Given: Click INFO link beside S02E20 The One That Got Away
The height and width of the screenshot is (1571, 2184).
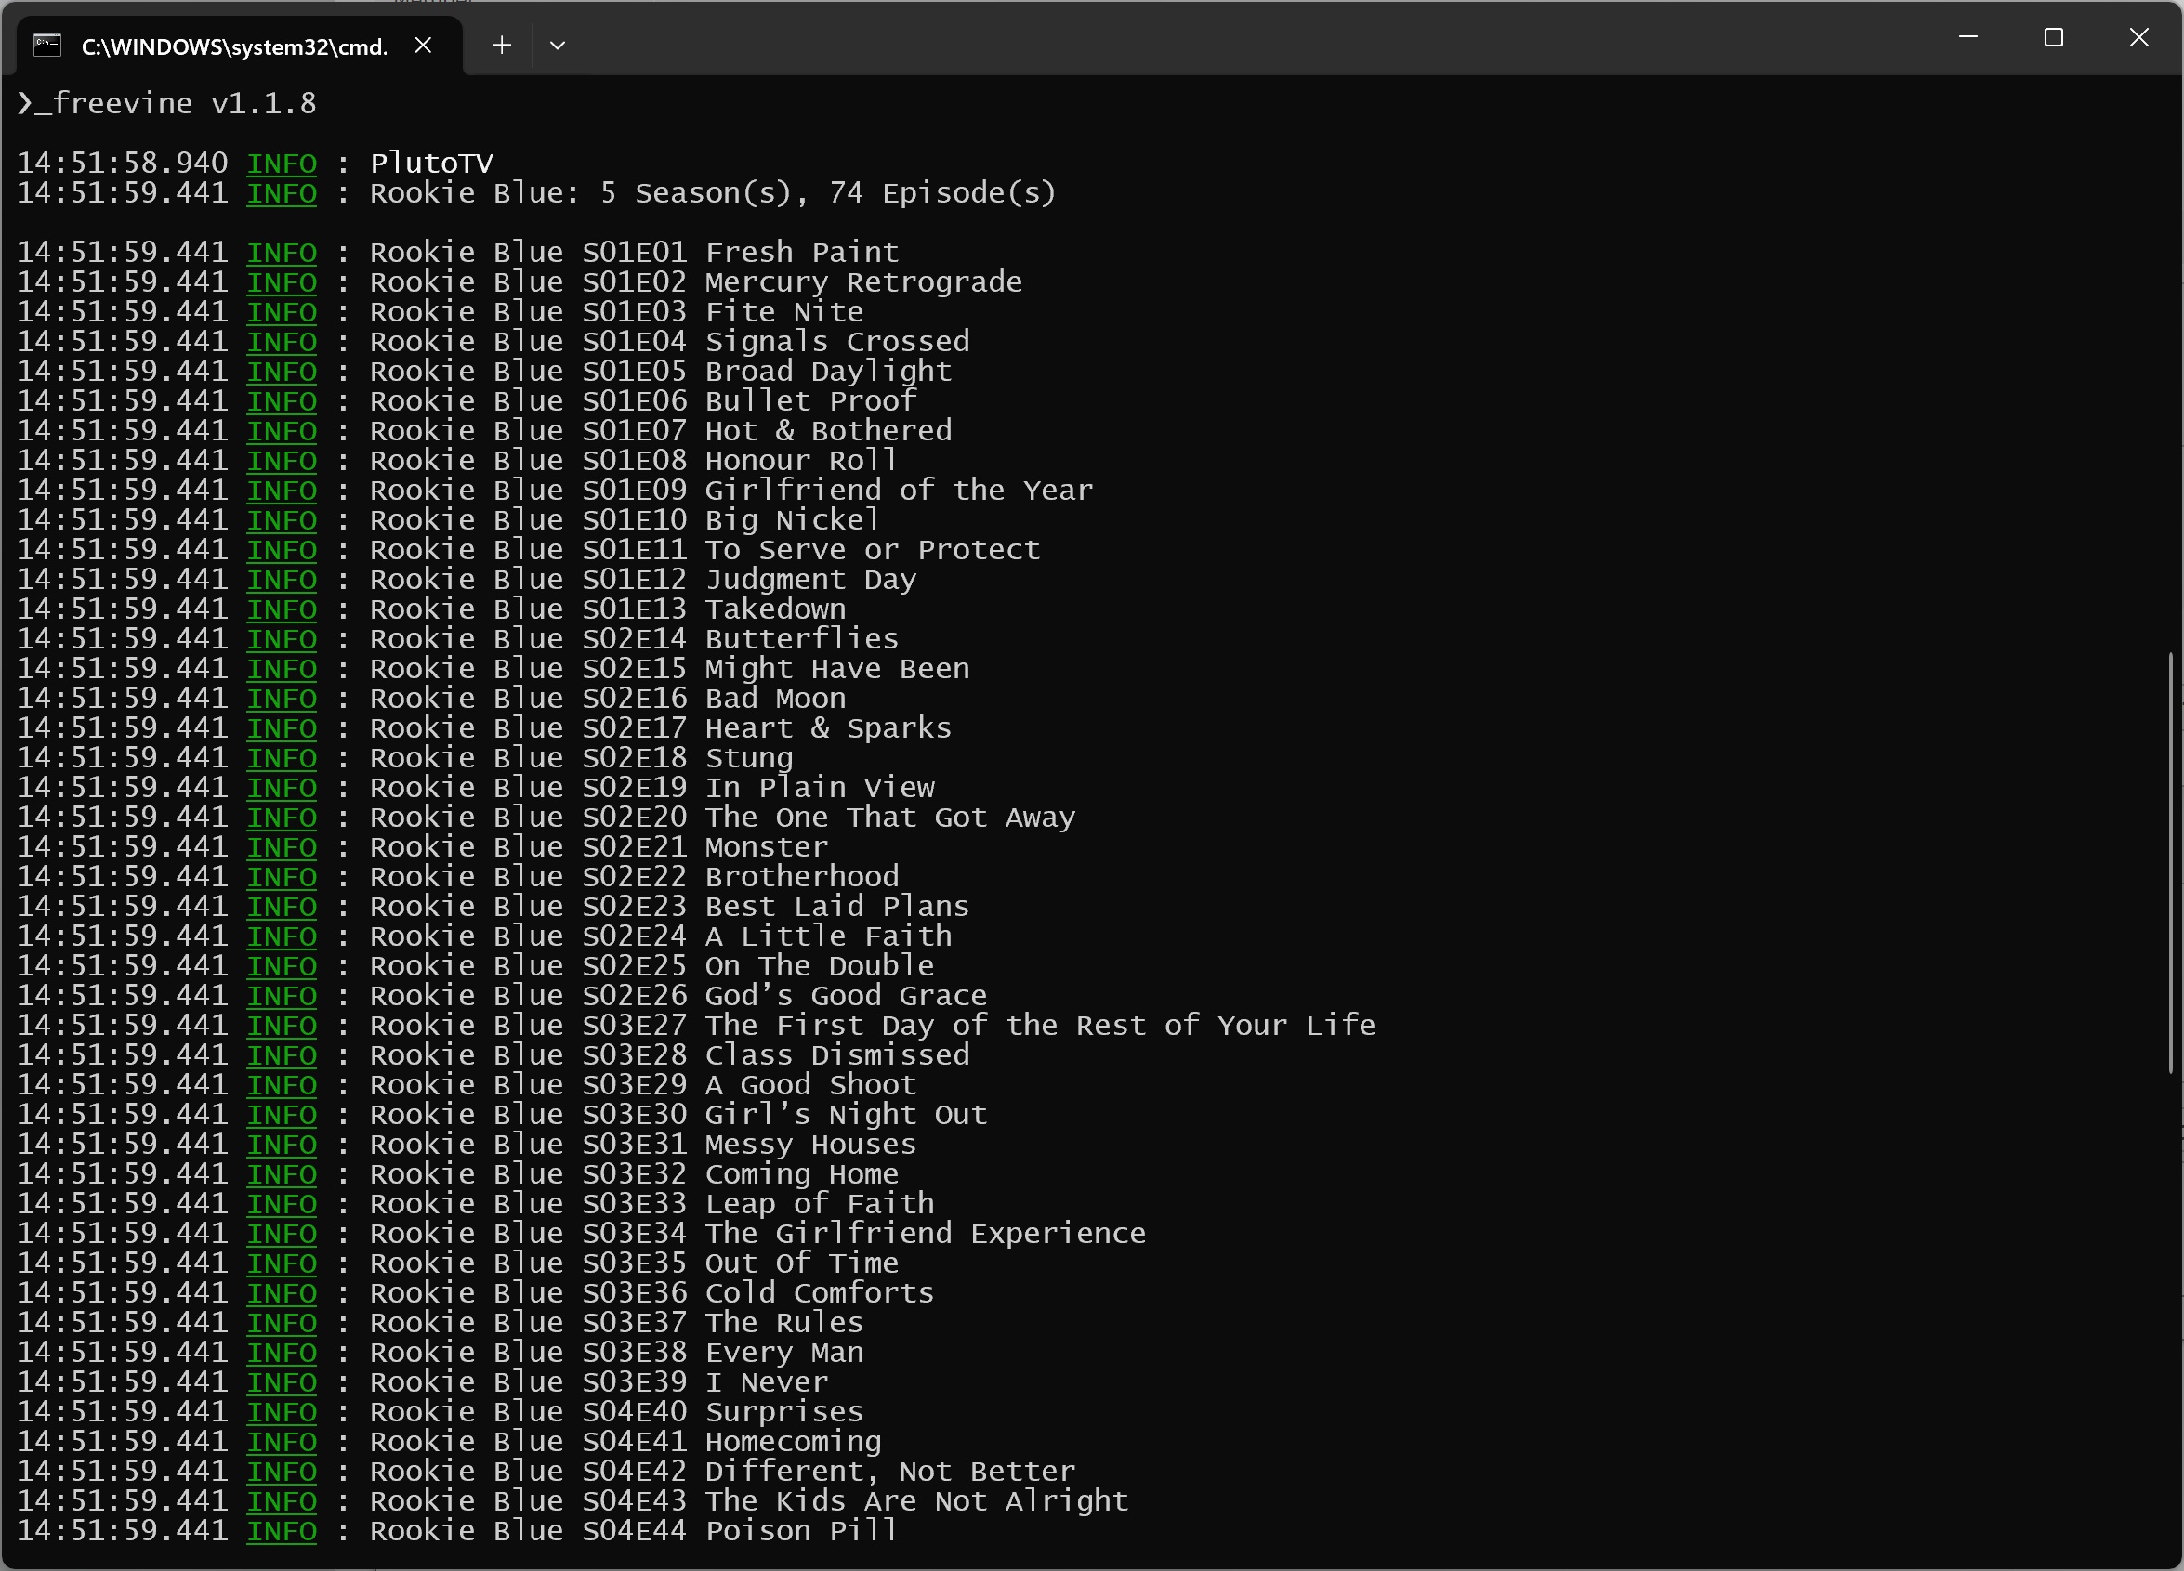Looking at the screenshot, I should [x=282, y=818].
